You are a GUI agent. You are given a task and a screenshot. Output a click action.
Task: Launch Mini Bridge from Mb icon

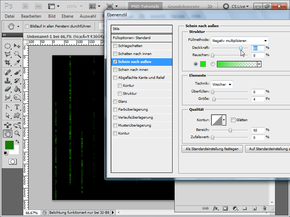point(38,7)
